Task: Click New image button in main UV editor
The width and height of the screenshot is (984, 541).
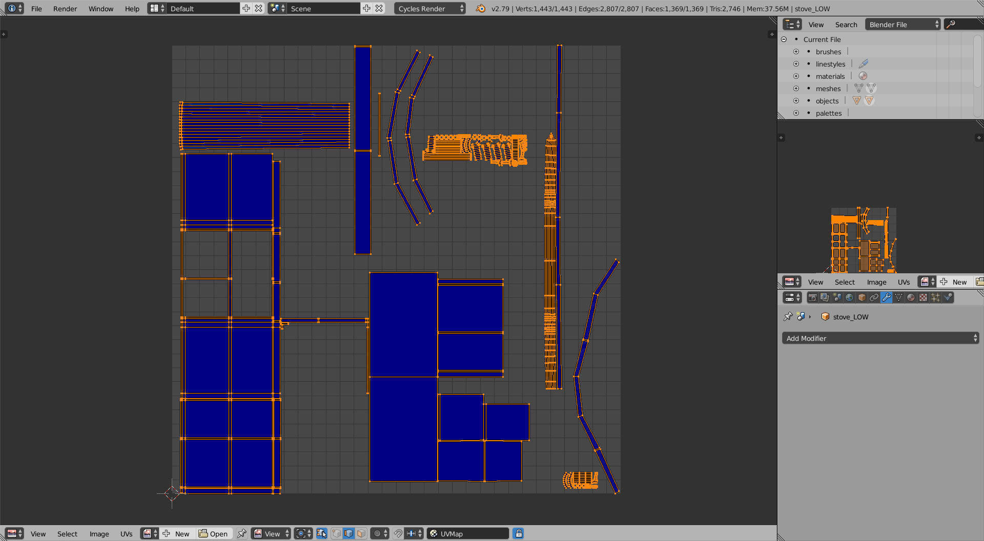Action: [176, 534]
